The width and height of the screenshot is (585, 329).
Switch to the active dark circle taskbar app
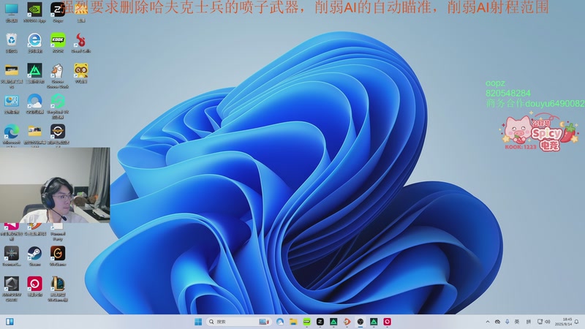(361, 322)
